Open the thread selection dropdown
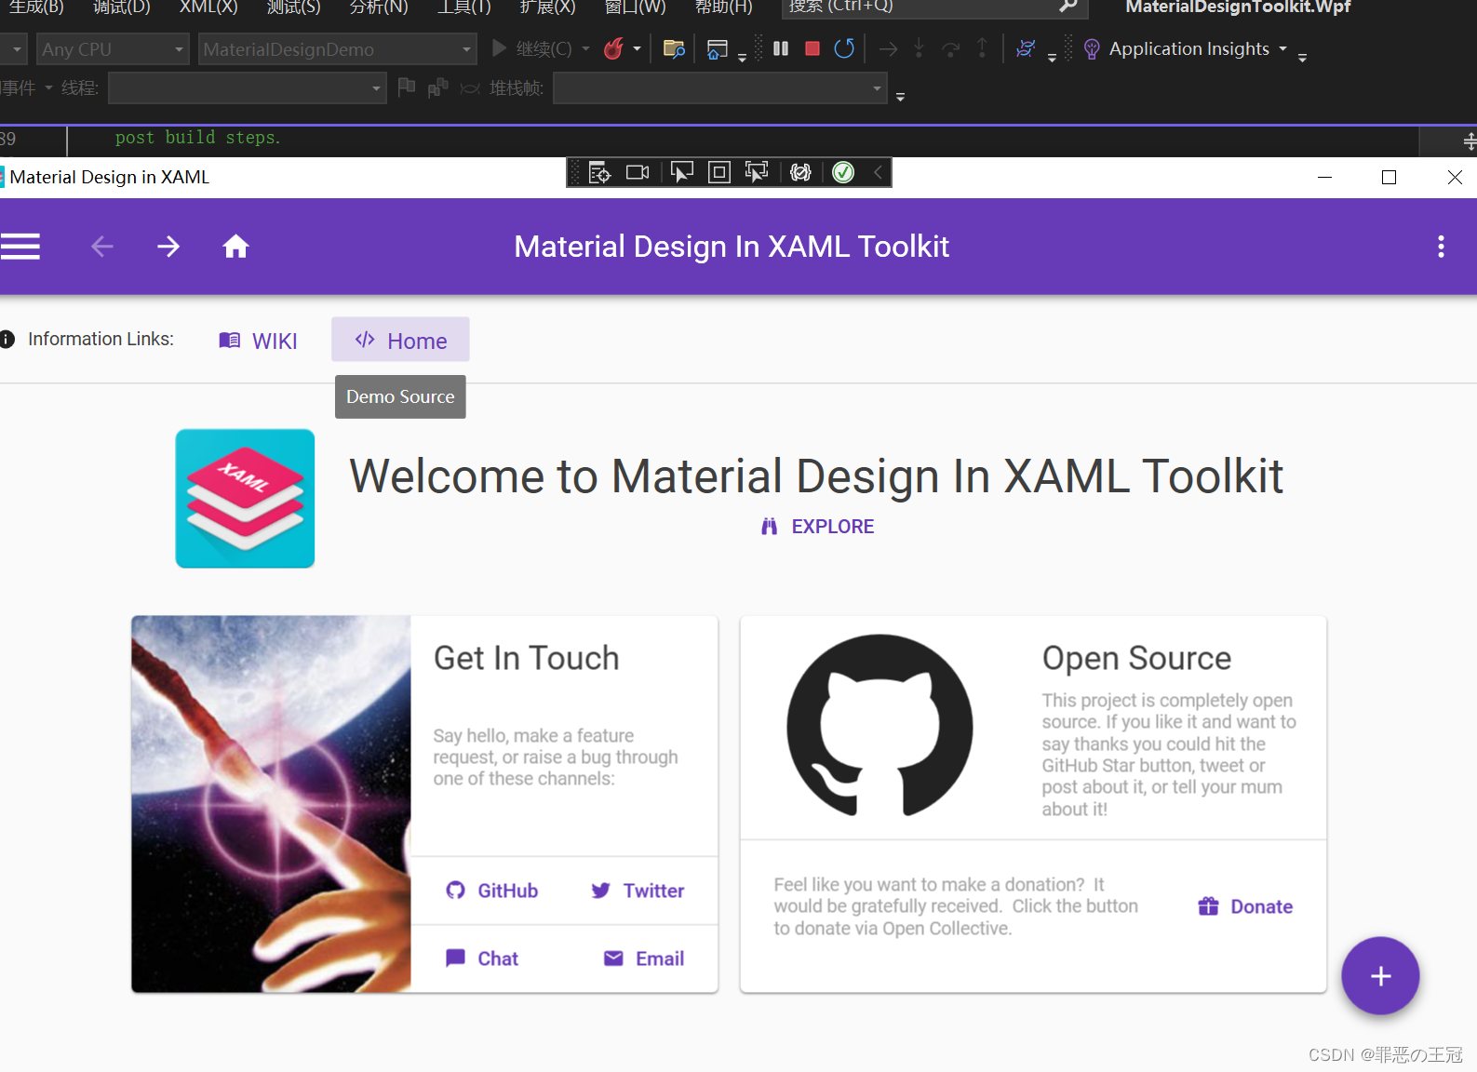Image resolution: width=1477 pixels, height=1072 pixels. [248, 88]
